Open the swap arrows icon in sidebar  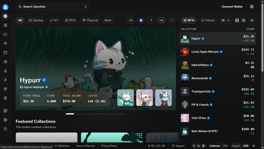pos(5,44)
